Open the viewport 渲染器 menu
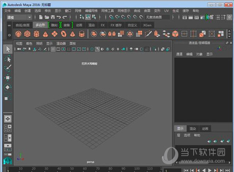Image resolution: width=234 pixels, height=172 pixels. click(x=61, y=43)
